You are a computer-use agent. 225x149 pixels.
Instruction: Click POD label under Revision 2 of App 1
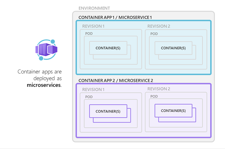coord(154,34)
